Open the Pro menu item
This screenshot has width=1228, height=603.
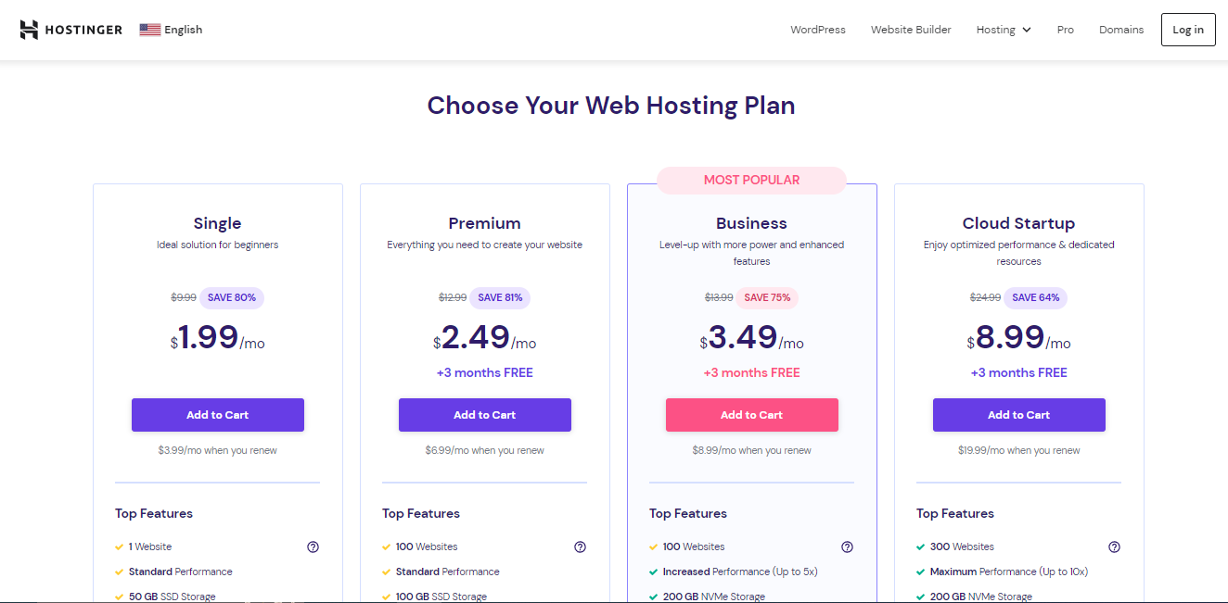pos(1065,30)
